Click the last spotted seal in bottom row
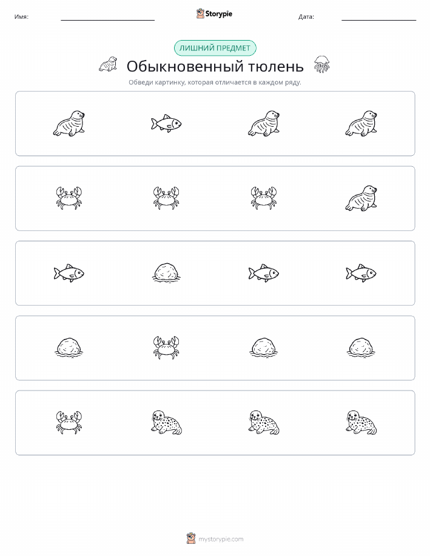430x556 pixels. point(361,423)
